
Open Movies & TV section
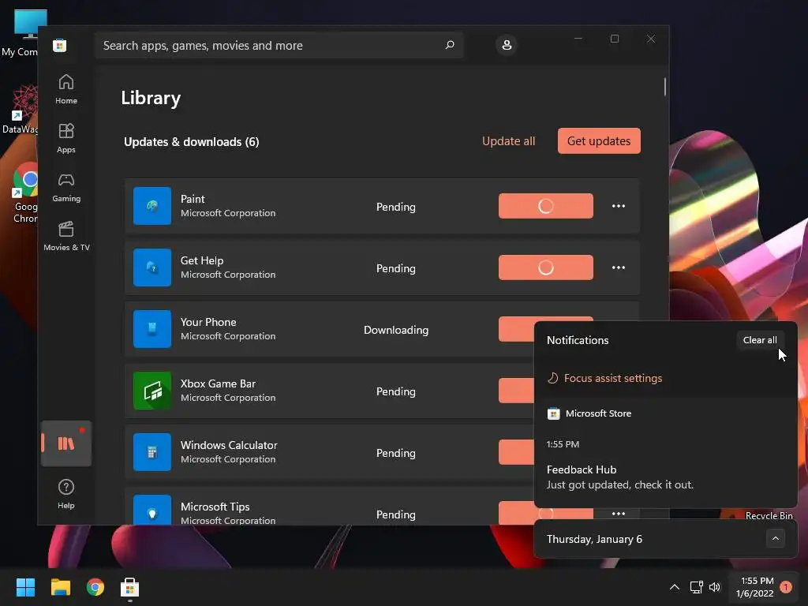click(66, 236)
